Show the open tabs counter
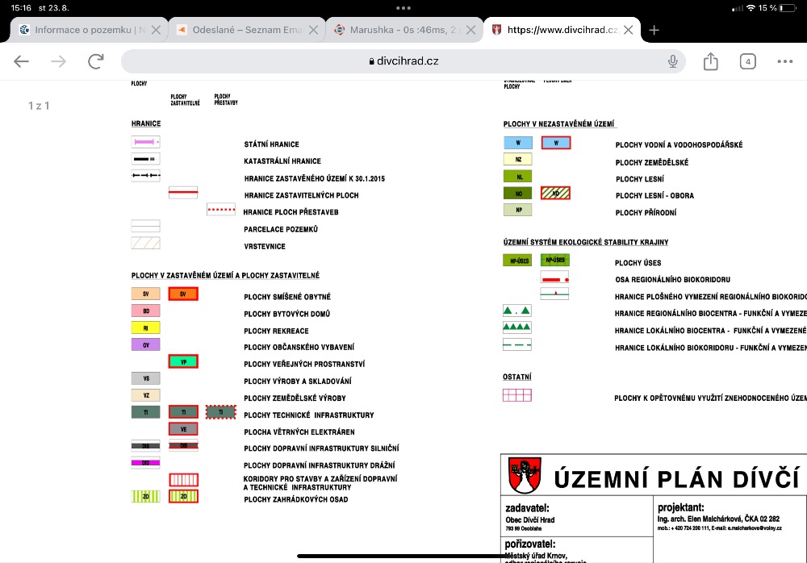The image size is (807, 563). tap(747, 62)
